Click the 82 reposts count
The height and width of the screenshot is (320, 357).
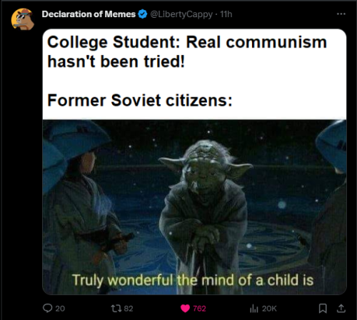pos(129,309)
